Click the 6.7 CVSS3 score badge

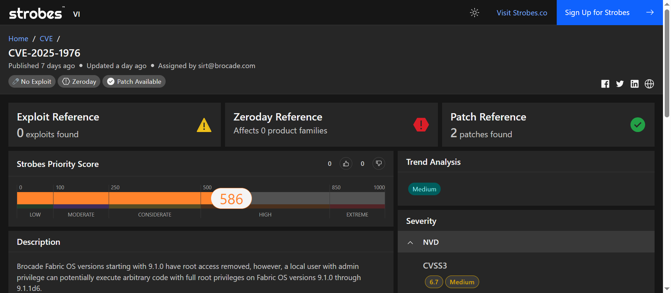point(434,282)
